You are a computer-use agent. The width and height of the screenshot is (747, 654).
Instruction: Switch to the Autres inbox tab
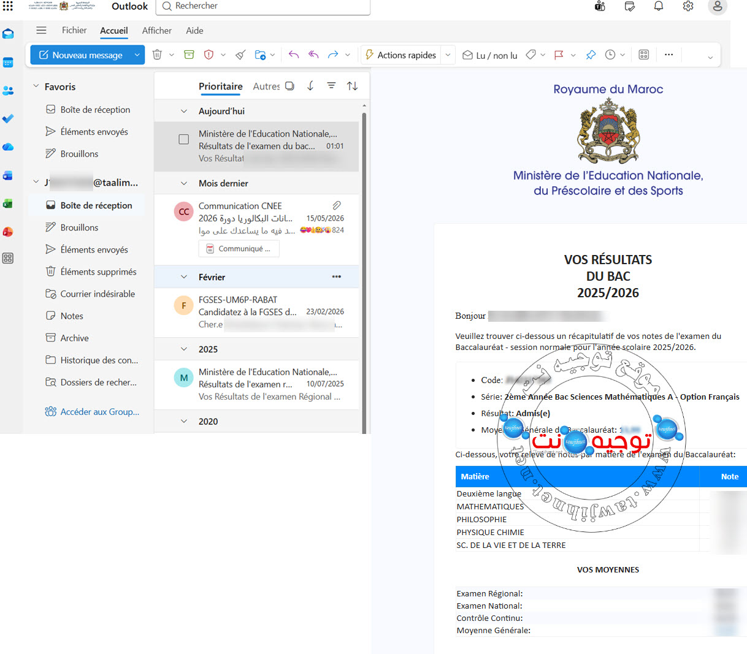[x=266, y=86]
